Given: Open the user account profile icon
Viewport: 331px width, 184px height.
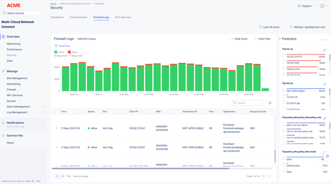Looking at the screenshot, I should tap(322, 6).
